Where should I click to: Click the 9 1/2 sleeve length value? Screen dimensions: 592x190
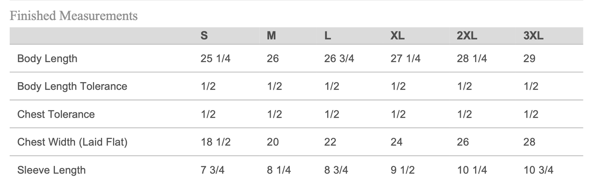click(402, 170)
